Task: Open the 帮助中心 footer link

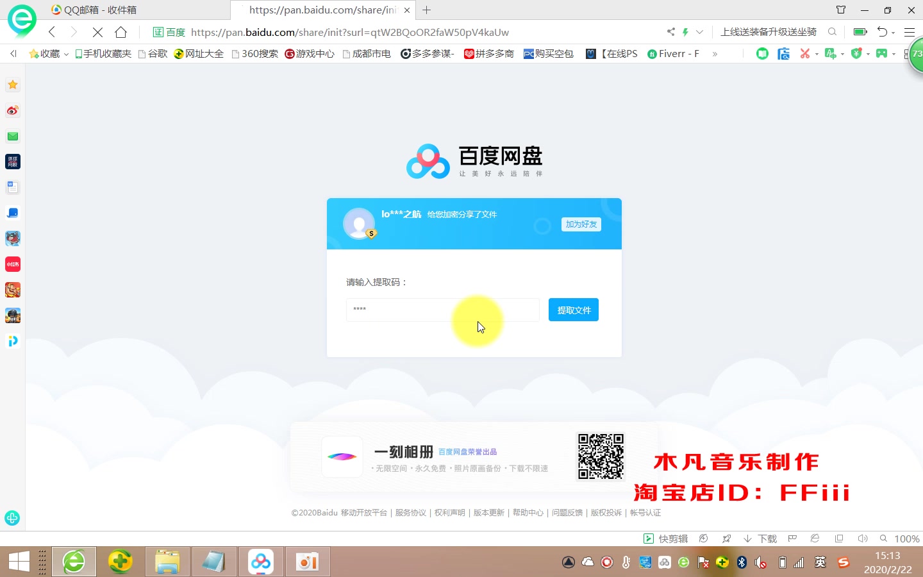Action: [528, 513]
